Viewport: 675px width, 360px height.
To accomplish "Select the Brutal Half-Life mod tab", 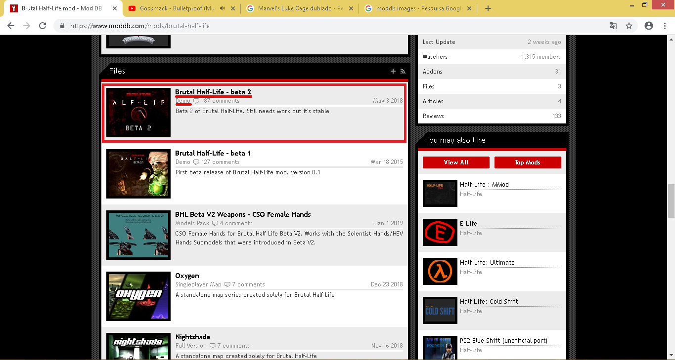I will pos(63,8).
